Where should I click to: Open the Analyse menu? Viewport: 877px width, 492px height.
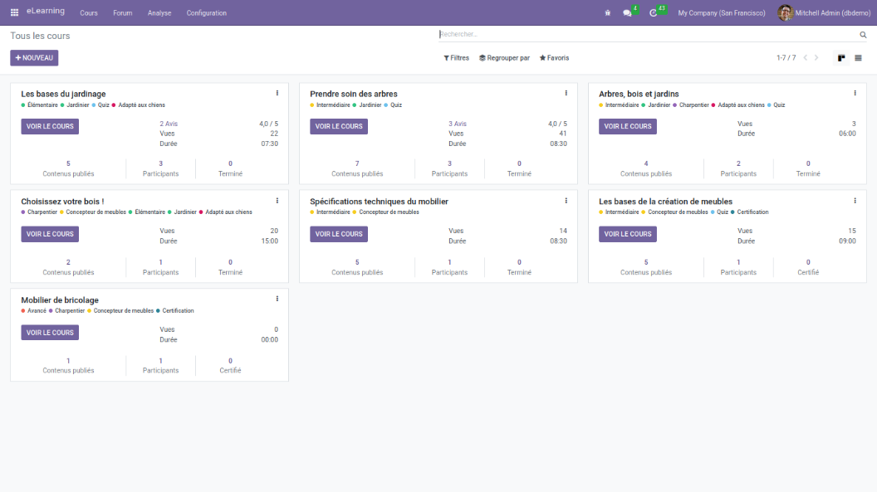point(159,13)
